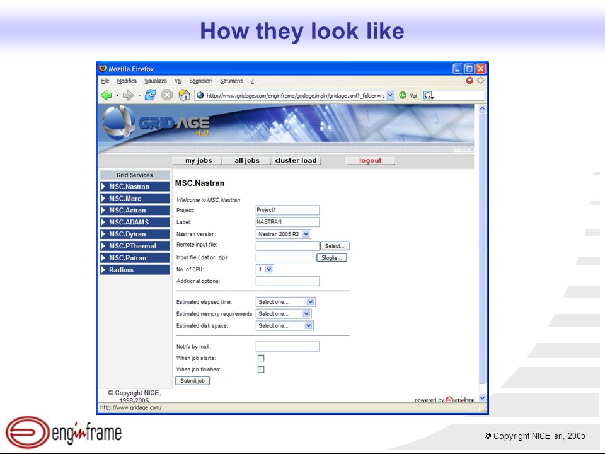Open MSC.Actran grid service
This screenshot has height=454, width=605.
(x=135, y=211)
